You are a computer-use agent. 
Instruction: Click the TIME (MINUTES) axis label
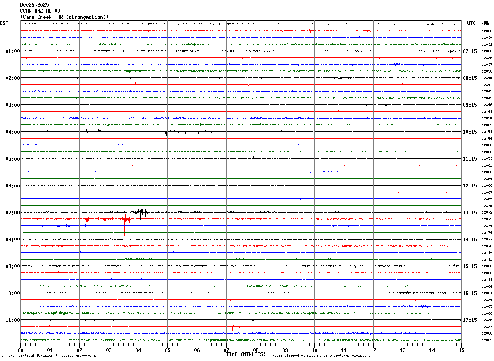click(246, 354)
